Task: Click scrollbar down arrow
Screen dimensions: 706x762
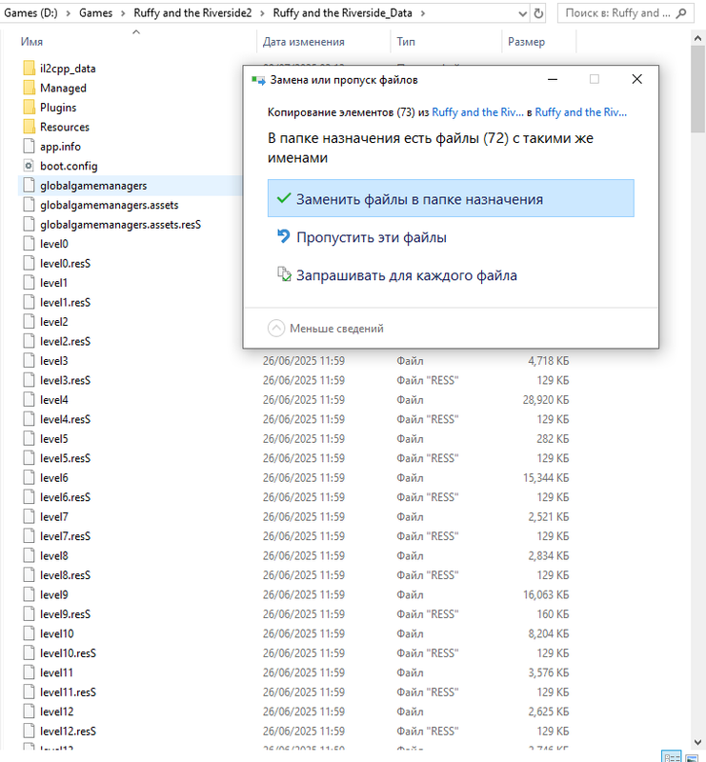Action: pos(697,742)
